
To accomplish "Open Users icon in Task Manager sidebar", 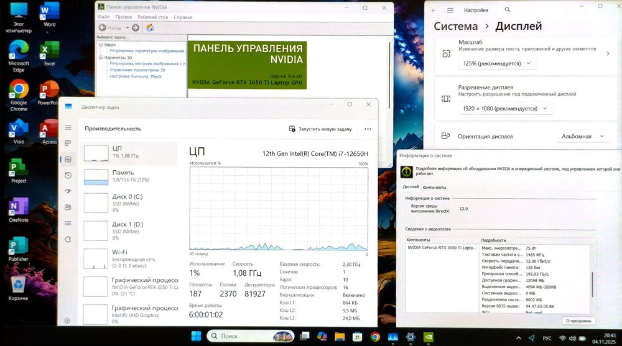I will (68, 207).
